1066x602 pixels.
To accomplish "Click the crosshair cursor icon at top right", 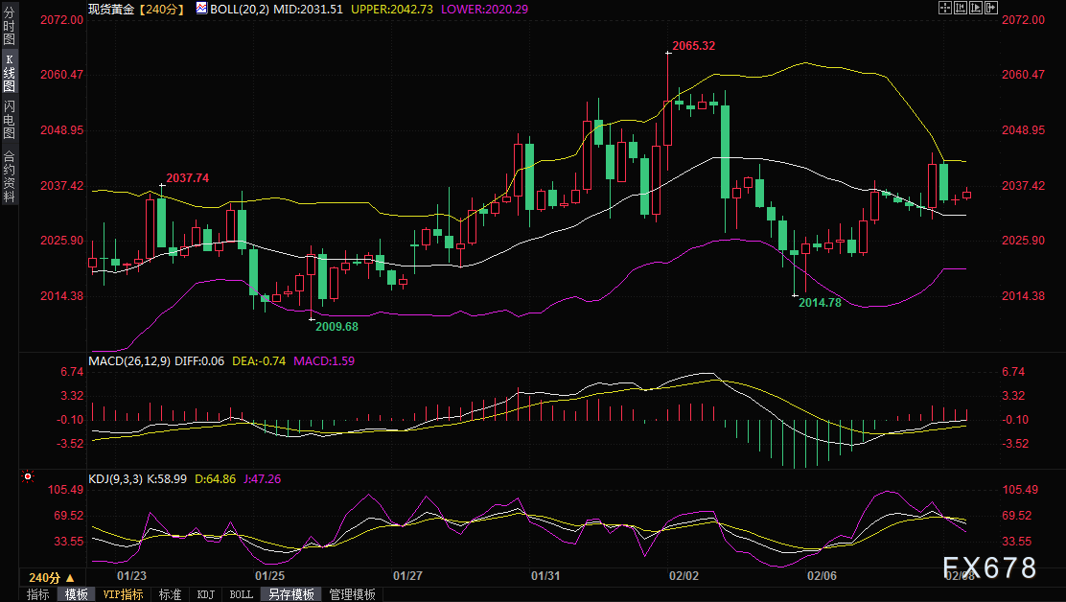I will point(945,8).
